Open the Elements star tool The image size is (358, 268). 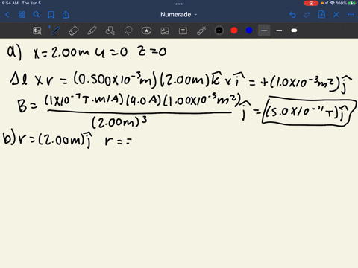pyautogui.click(x=146, y=31)
